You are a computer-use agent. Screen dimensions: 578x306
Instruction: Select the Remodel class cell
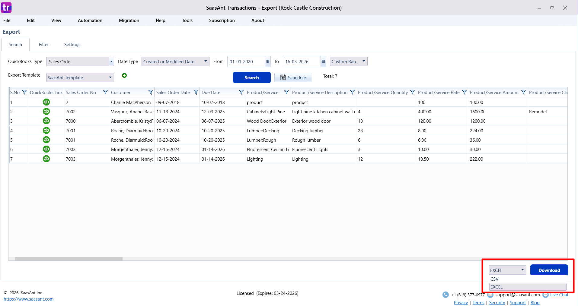pos(547,112)
